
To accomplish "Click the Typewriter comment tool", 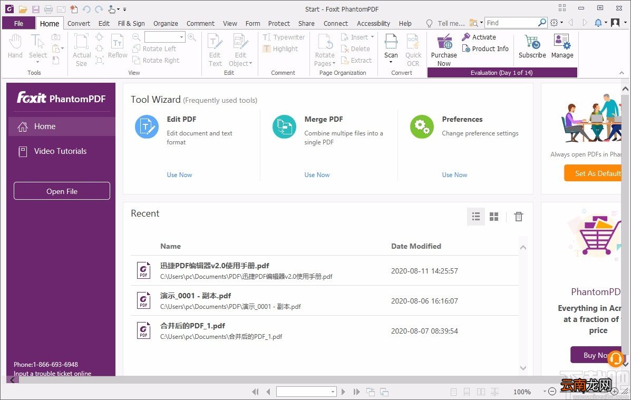I will [284, 37].
